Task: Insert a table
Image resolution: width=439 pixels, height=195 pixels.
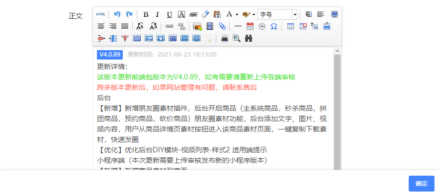Action: click(x=291, y=26)
